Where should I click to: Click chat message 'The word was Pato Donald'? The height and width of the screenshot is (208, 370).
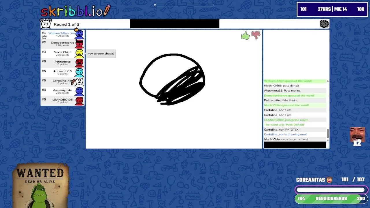click(284, 125)
